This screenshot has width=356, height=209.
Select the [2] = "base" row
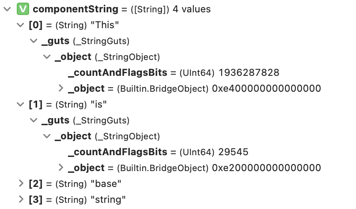[75, 184]
